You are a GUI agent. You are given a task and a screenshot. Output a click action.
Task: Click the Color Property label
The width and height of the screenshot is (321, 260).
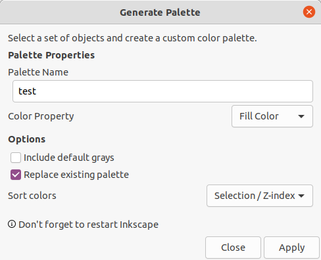[x=41, y=116]
